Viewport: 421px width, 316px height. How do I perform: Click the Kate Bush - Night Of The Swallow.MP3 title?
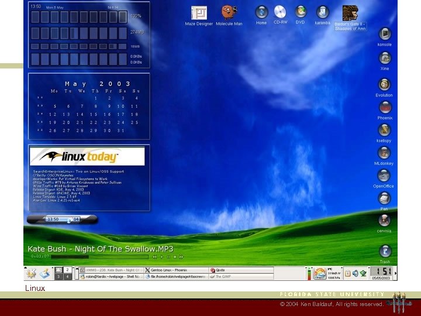pyautogui.click(x=101, y=249)
